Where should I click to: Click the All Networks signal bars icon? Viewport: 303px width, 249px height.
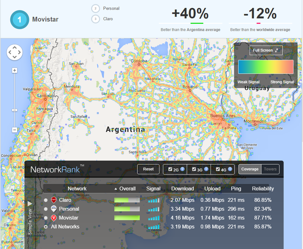click(154, 227)
